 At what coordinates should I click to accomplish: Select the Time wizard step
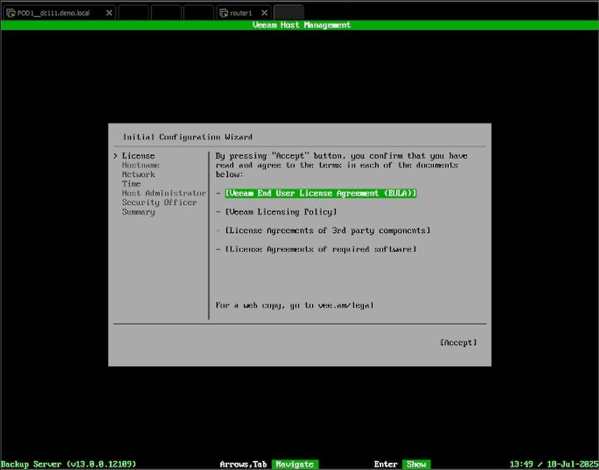[x=131, y=184]
